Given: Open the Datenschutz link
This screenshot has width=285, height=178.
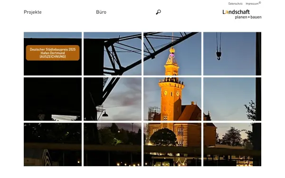Looking at the screenshot, I should pos(236,4).
